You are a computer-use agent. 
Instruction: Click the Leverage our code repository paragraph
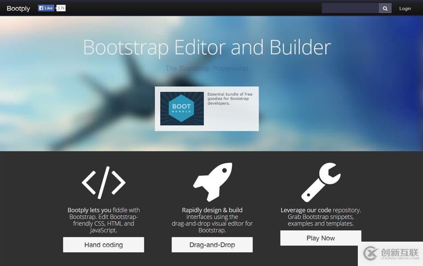tap(321, 217)
